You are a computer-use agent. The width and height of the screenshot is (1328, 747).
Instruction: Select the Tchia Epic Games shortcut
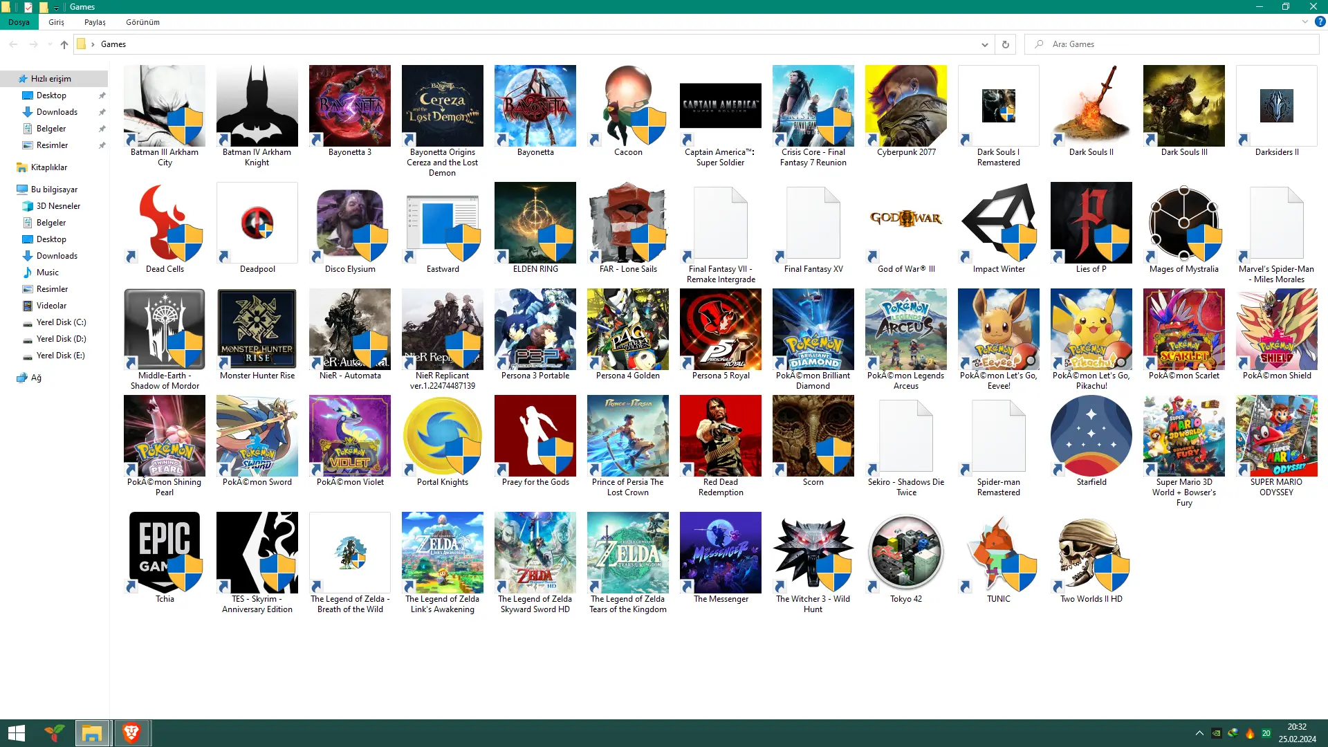pyautogui.click(x=165, y=553)
